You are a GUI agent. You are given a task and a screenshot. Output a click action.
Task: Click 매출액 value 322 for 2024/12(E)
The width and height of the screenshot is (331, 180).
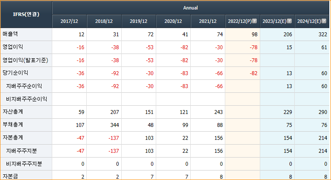click(323, 35)
